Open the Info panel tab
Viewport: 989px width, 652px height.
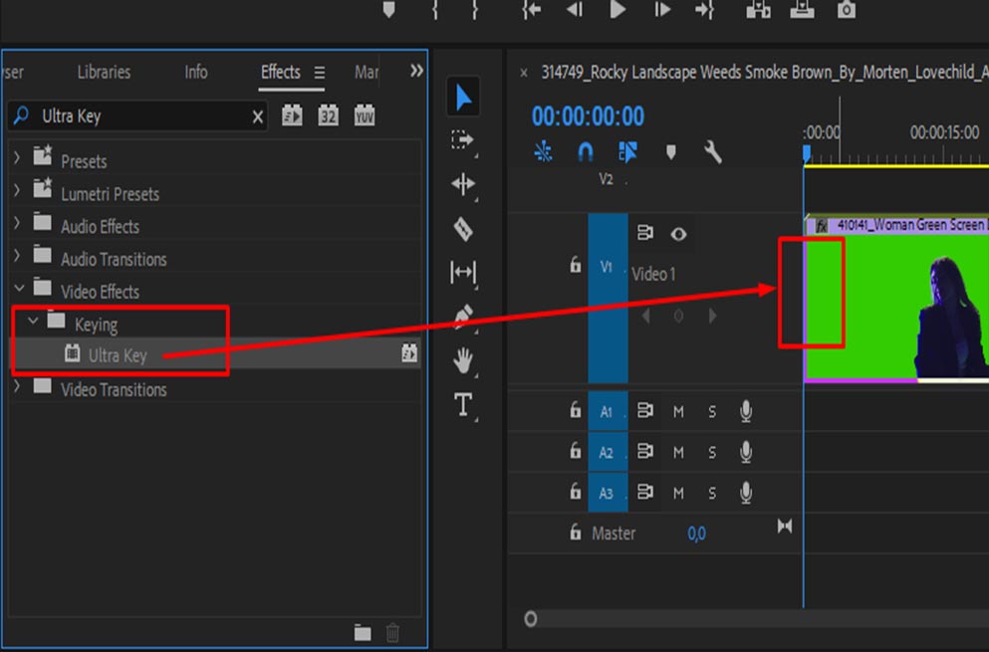[x=196, y=72]
